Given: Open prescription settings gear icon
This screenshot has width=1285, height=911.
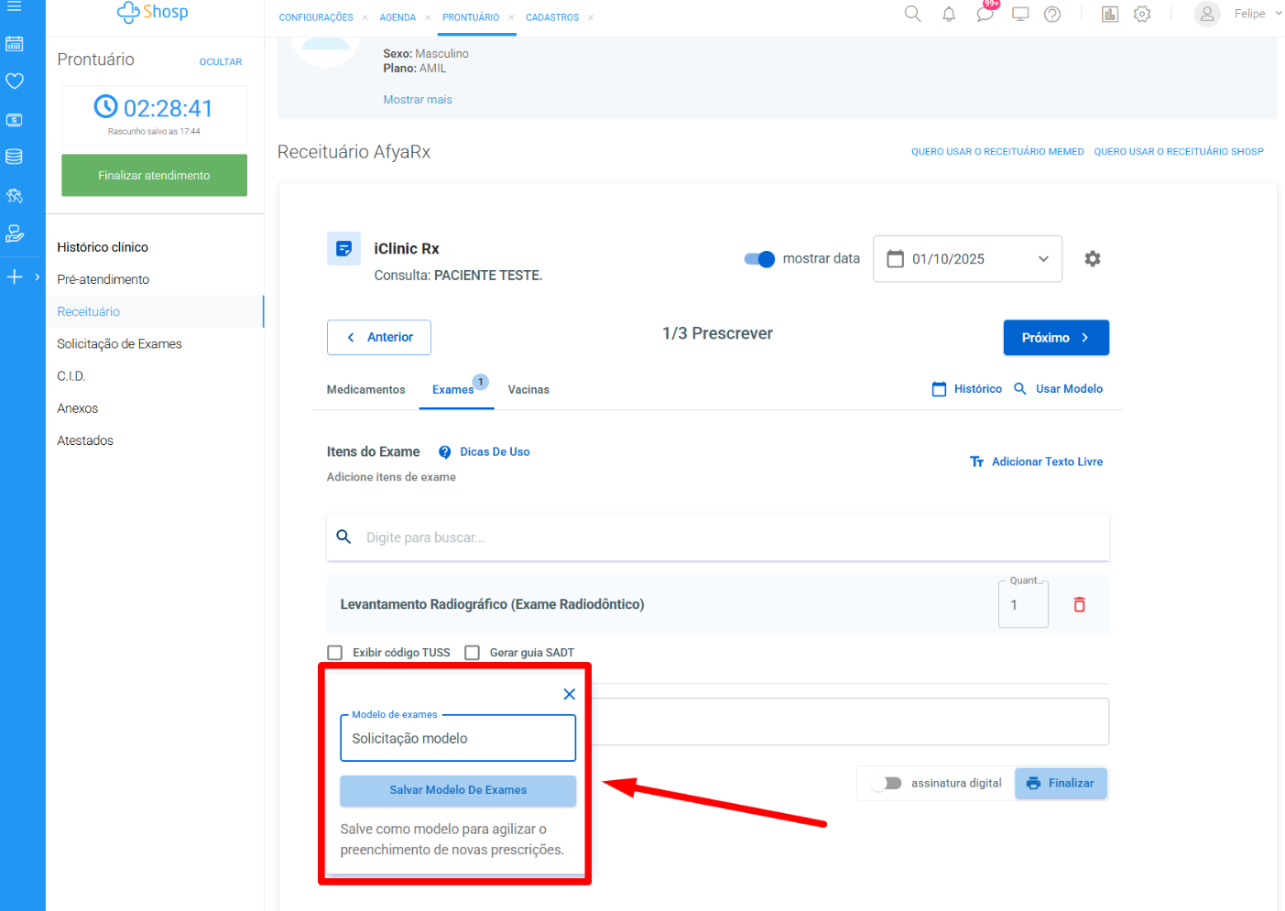Looking at the screenshot, I should 1092,259.
